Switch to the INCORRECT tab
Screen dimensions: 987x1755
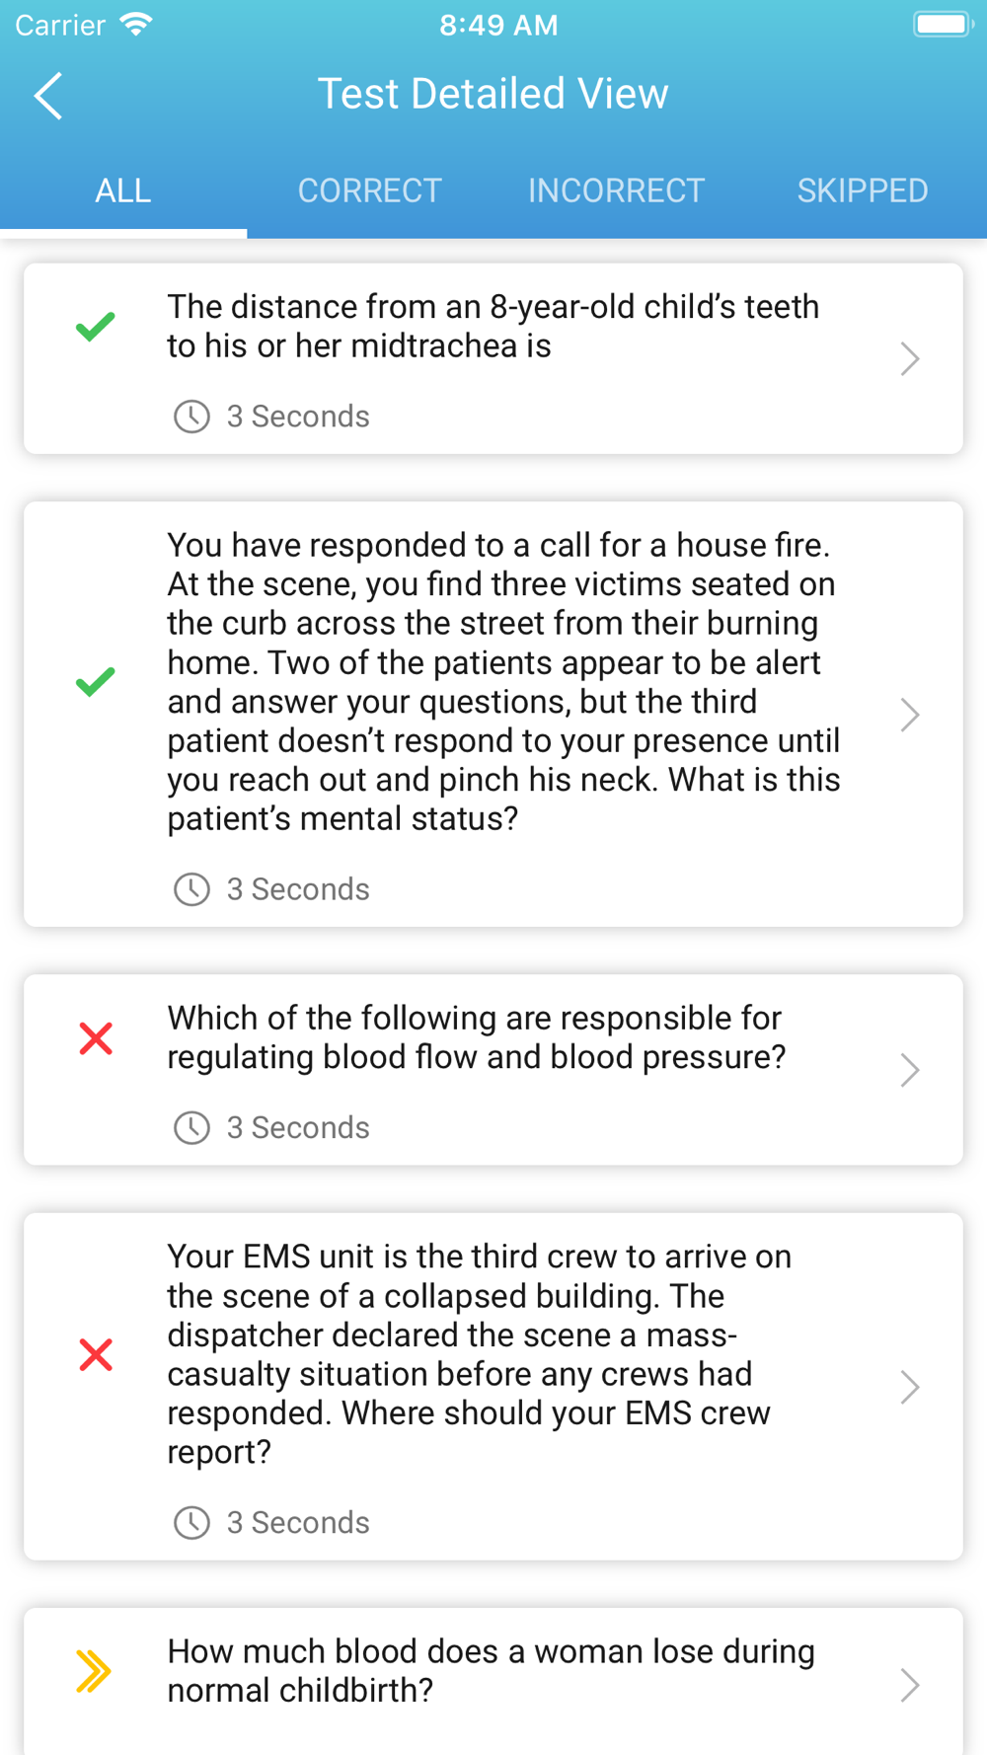[617, 191]
